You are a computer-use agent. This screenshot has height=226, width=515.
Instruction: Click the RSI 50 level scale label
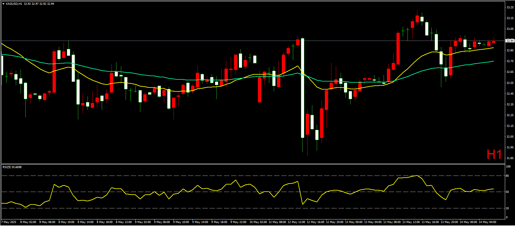pos(507,192)
